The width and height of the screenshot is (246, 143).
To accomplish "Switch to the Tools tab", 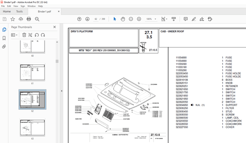I will (x=19, y=11).
